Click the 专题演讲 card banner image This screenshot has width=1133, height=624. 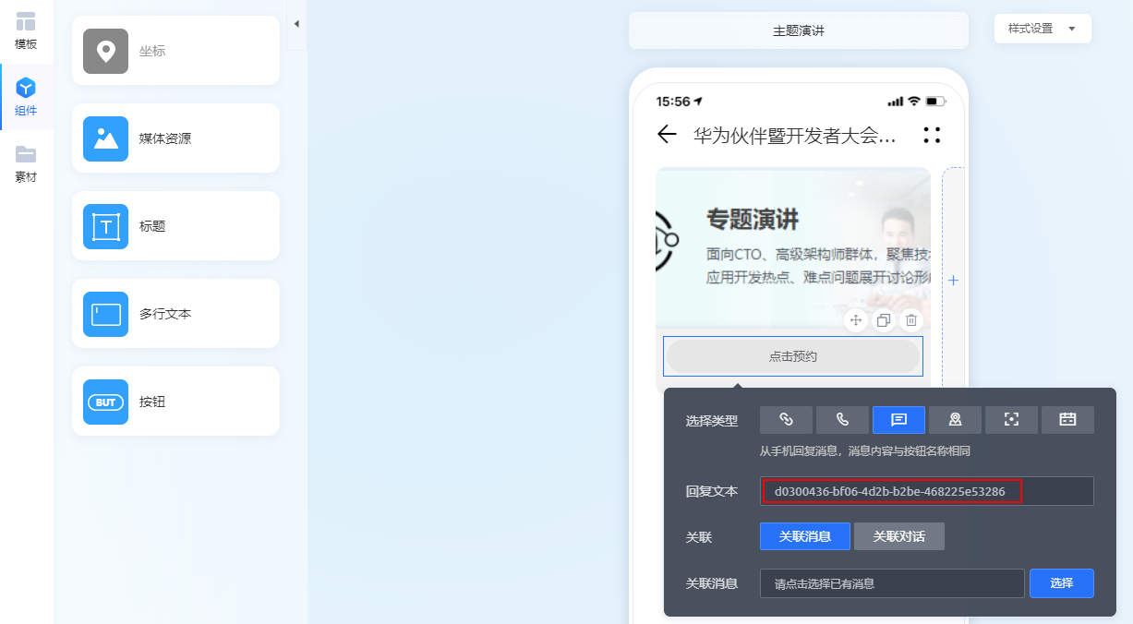tap(793, 246)
